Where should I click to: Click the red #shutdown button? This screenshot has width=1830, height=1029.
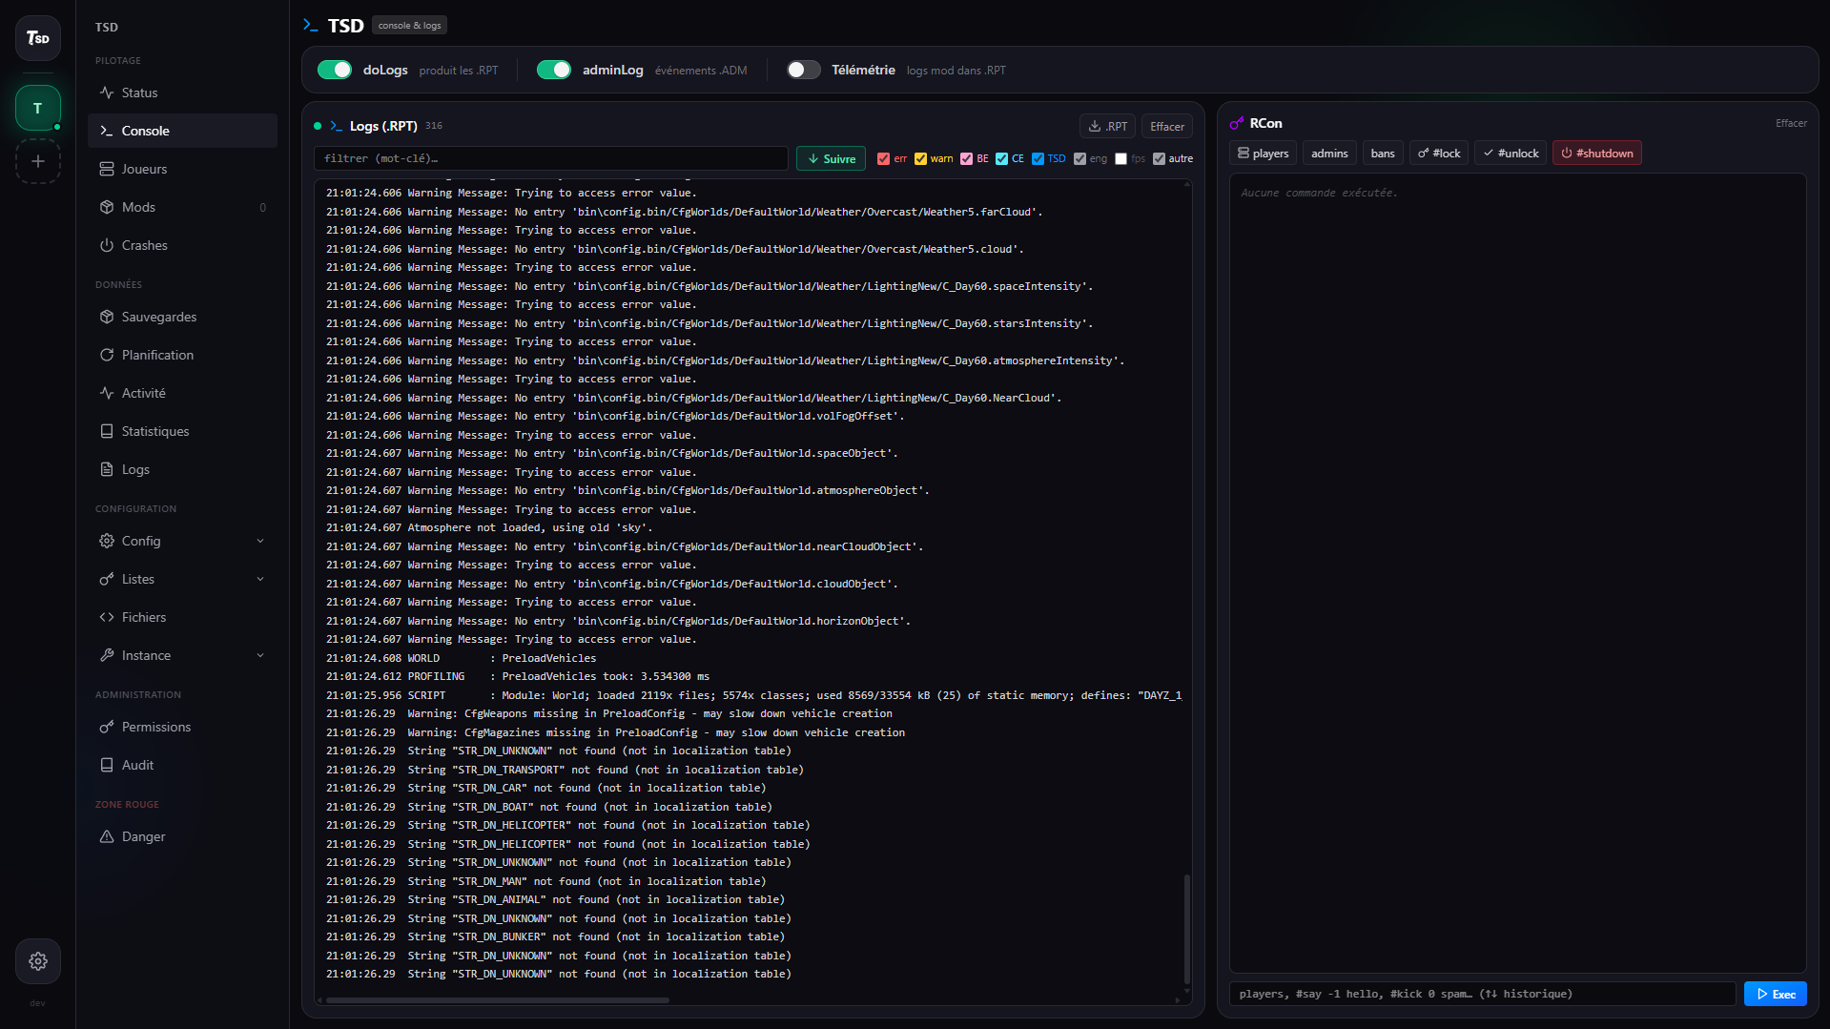point(1597,154)
